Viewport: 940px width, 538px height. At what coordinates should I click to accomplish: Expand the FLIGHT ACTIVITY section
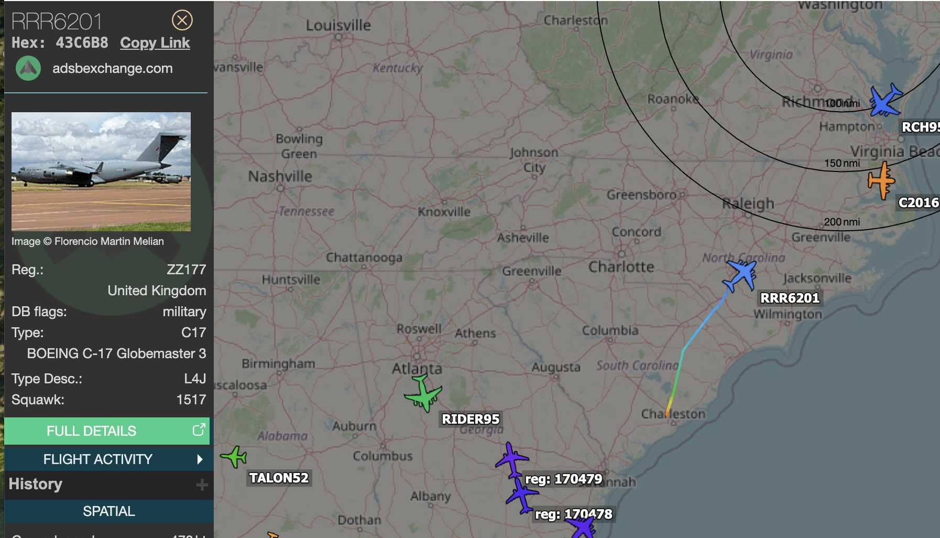107,459
